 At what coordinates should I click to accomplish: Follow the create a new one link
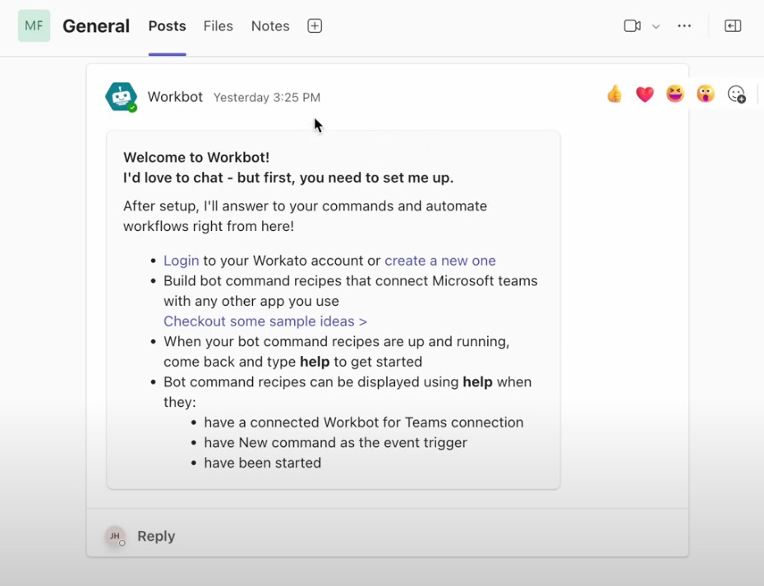tap(440, 261)
